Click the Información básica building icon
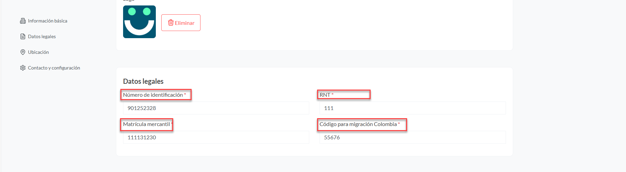This screenshot has width=626, height=172. (23, 21)
